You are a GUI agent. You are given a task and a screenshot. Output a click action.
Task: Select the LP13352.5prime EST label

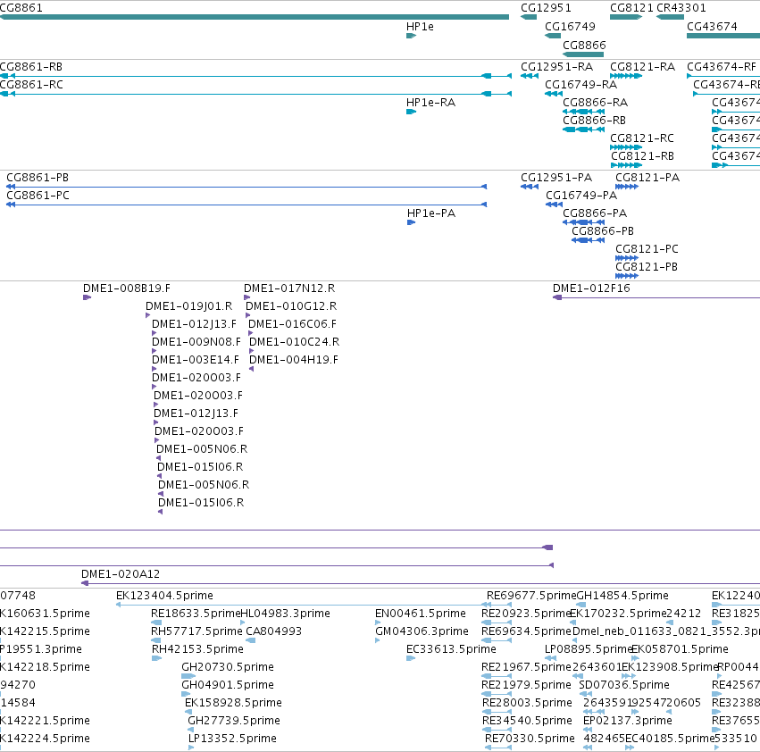click(x=232, y=739)
